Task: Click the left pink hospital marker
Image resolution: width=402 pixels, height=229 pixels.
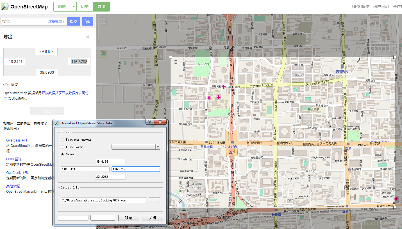Action: point(209,98)
